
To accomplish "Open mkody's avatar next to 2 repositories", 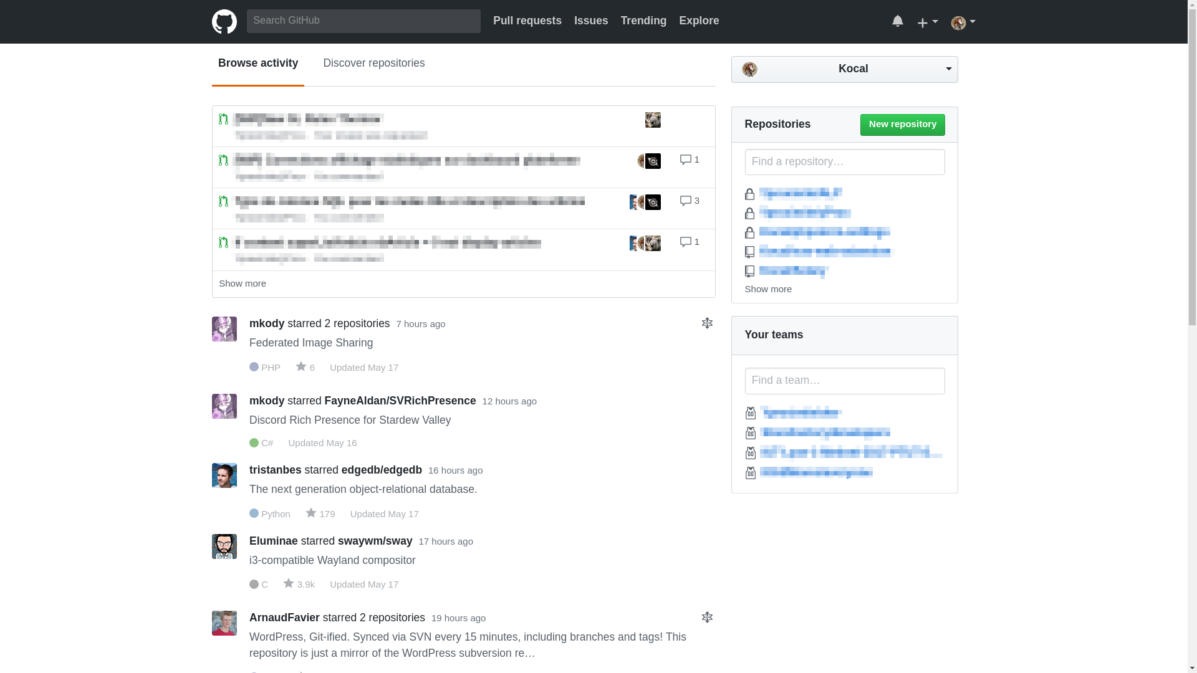I will coord(224,329).
